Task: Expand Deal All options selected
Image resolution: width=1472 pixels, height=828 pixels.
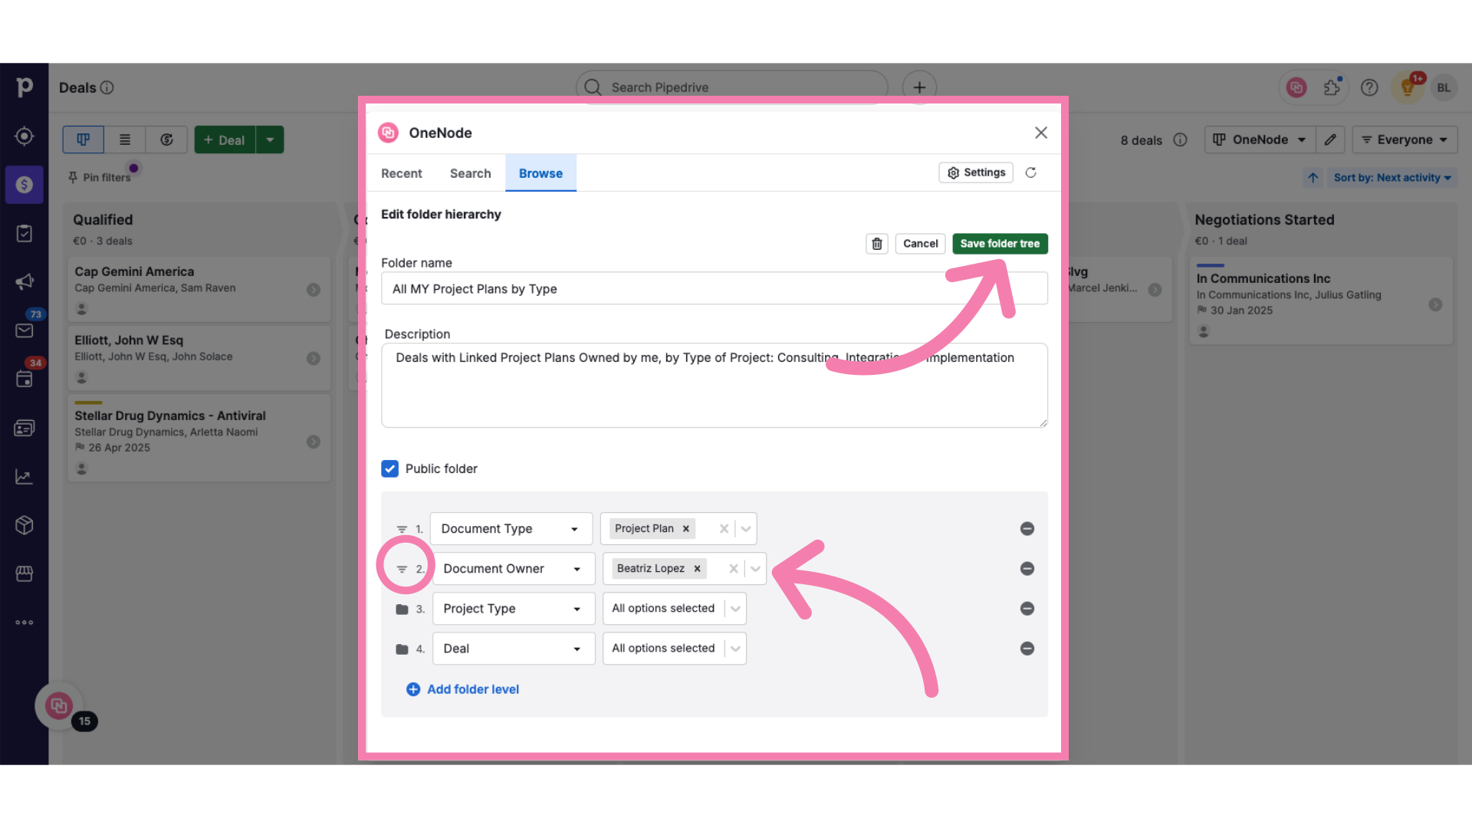Action: click(735, 649)
